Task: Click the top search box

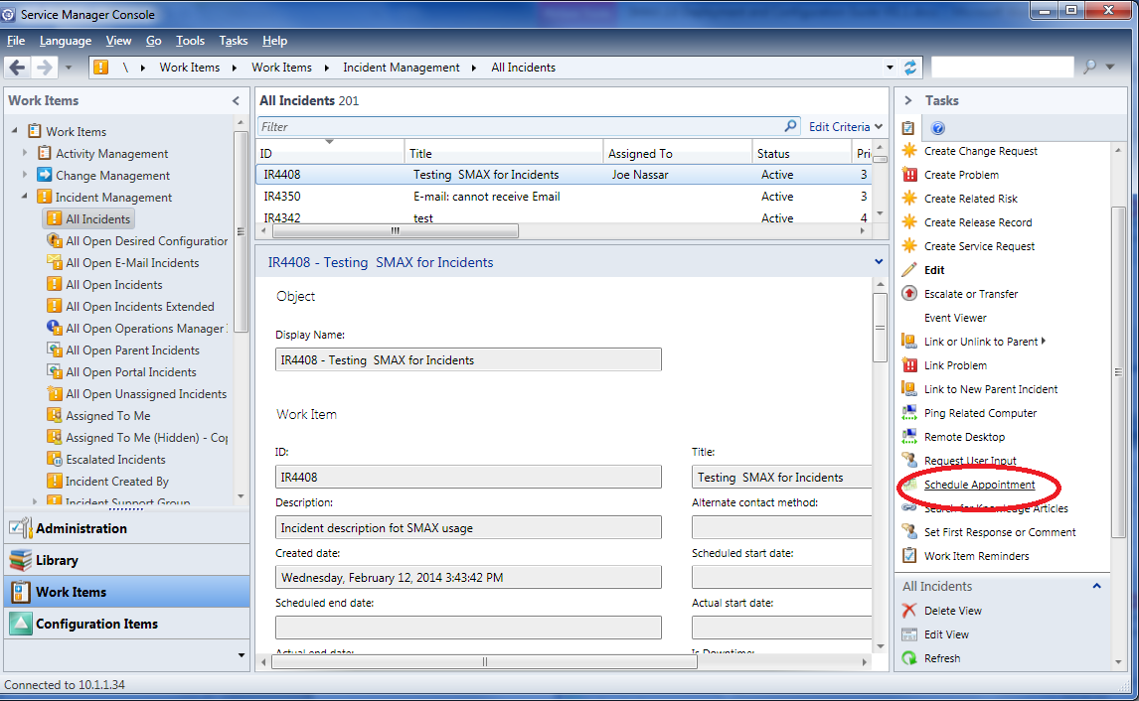Action: pyautogui.click(x=1003, y=67)
